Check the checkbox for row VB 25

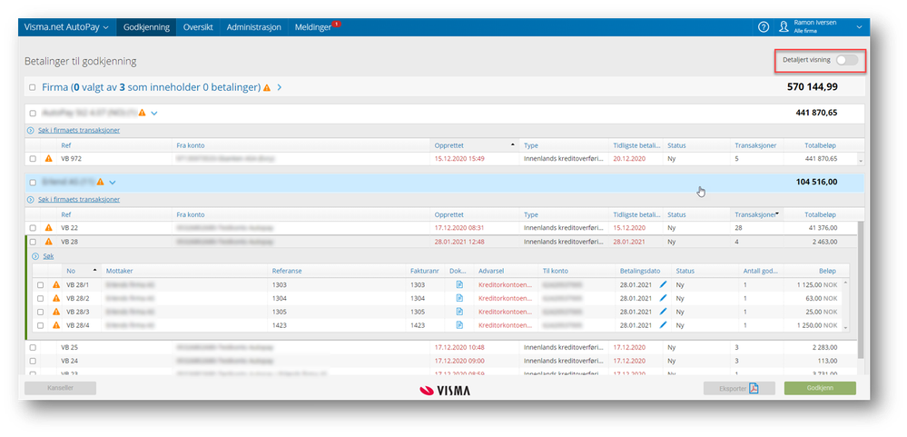[33, 347]
